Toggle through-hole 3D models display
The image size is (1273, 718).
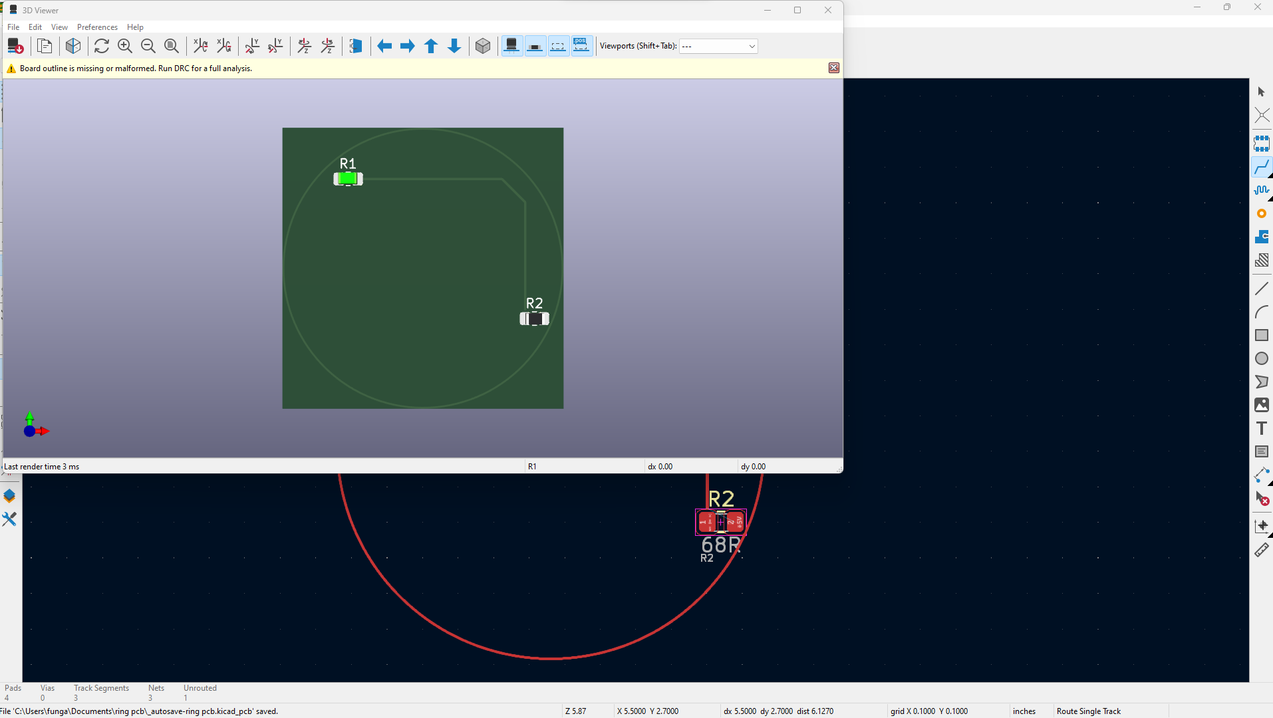511,46
